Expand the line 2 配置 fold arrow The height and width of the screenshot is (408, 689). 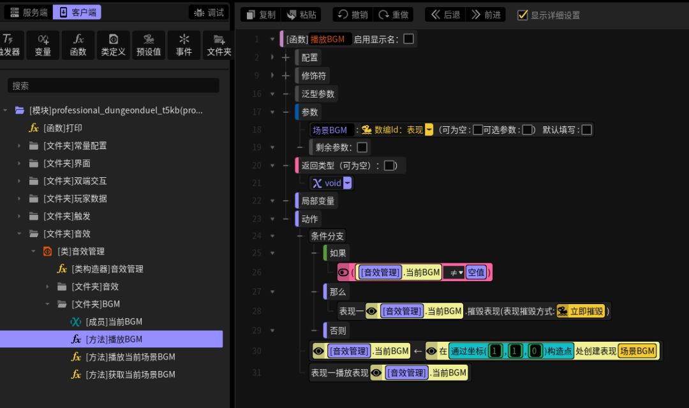click(x=272, y=57)
